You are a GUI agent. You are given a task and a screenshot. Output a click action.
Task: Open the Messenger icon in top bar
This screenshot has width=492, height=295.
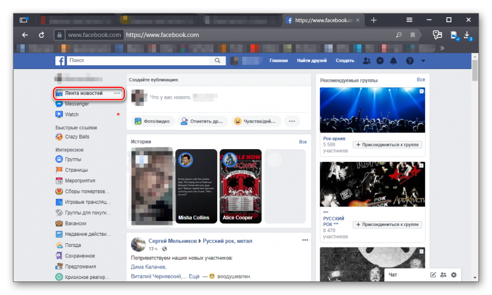380,61
